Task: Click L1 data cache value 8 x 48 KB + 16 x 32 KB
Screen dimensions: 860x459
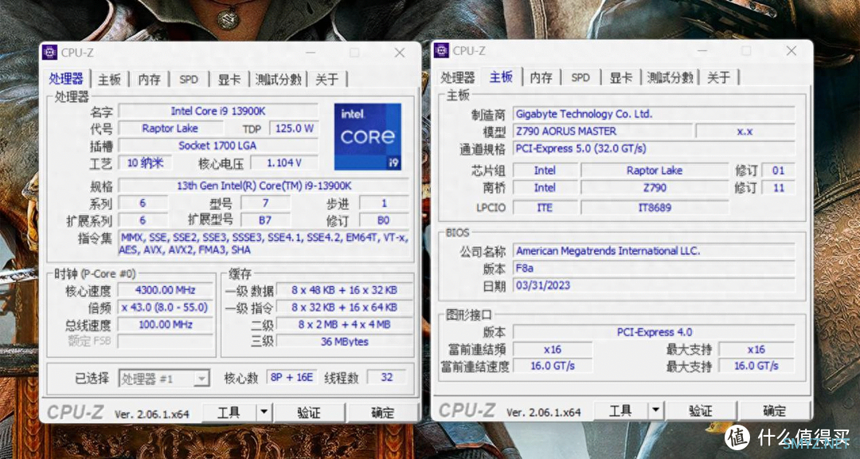Action: click(x=345, y=290)
